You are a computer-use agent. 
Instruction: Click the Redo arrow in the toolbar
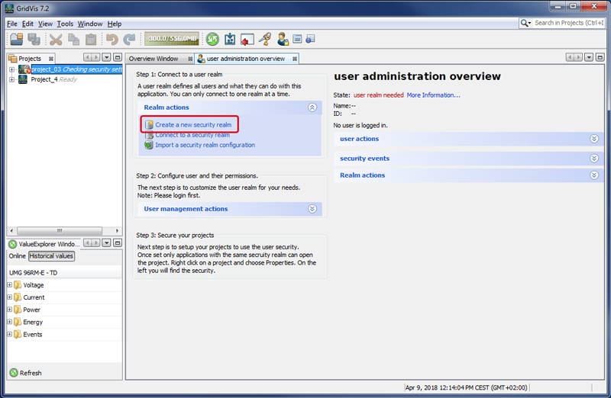click(129, 39)
